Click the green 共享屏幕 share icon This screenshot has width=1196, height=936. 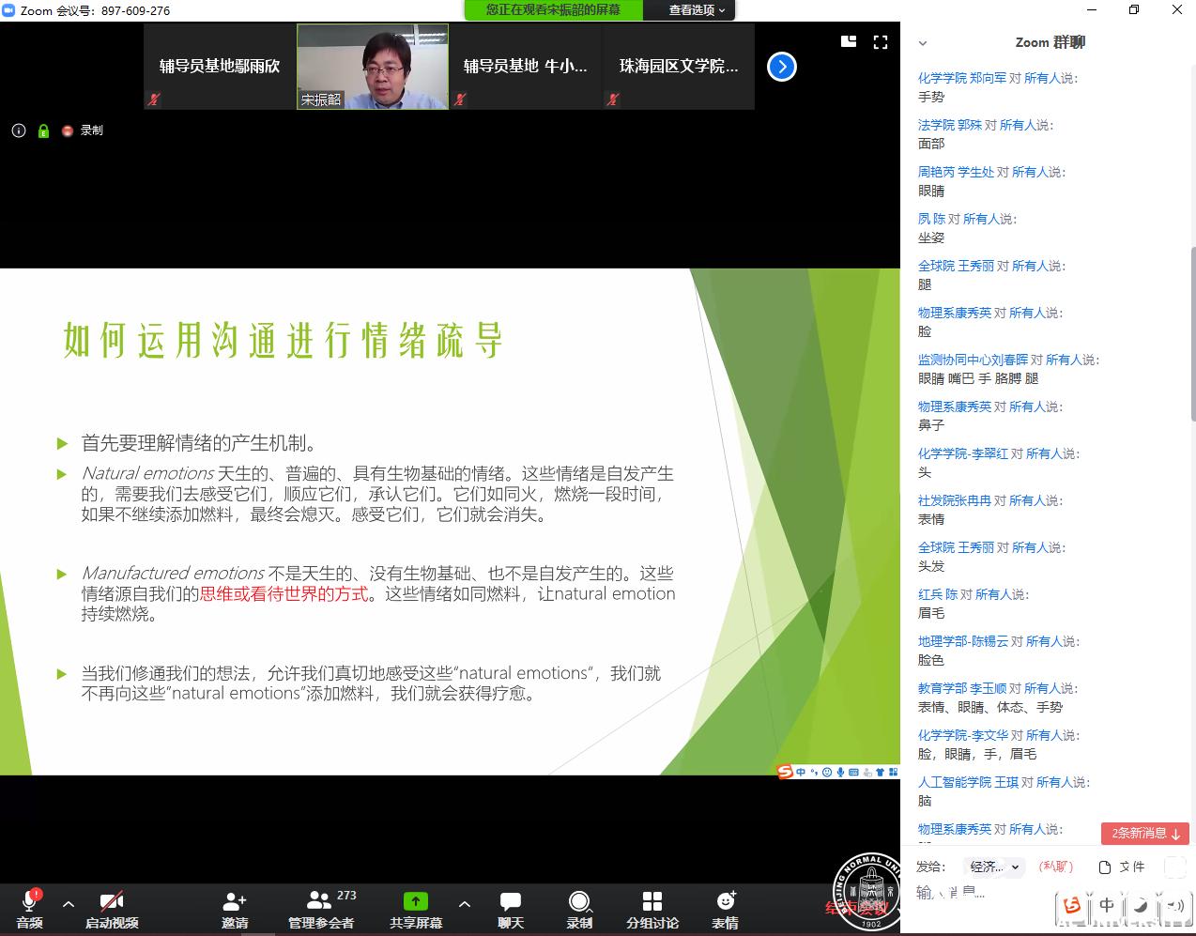tap(415, 902)
